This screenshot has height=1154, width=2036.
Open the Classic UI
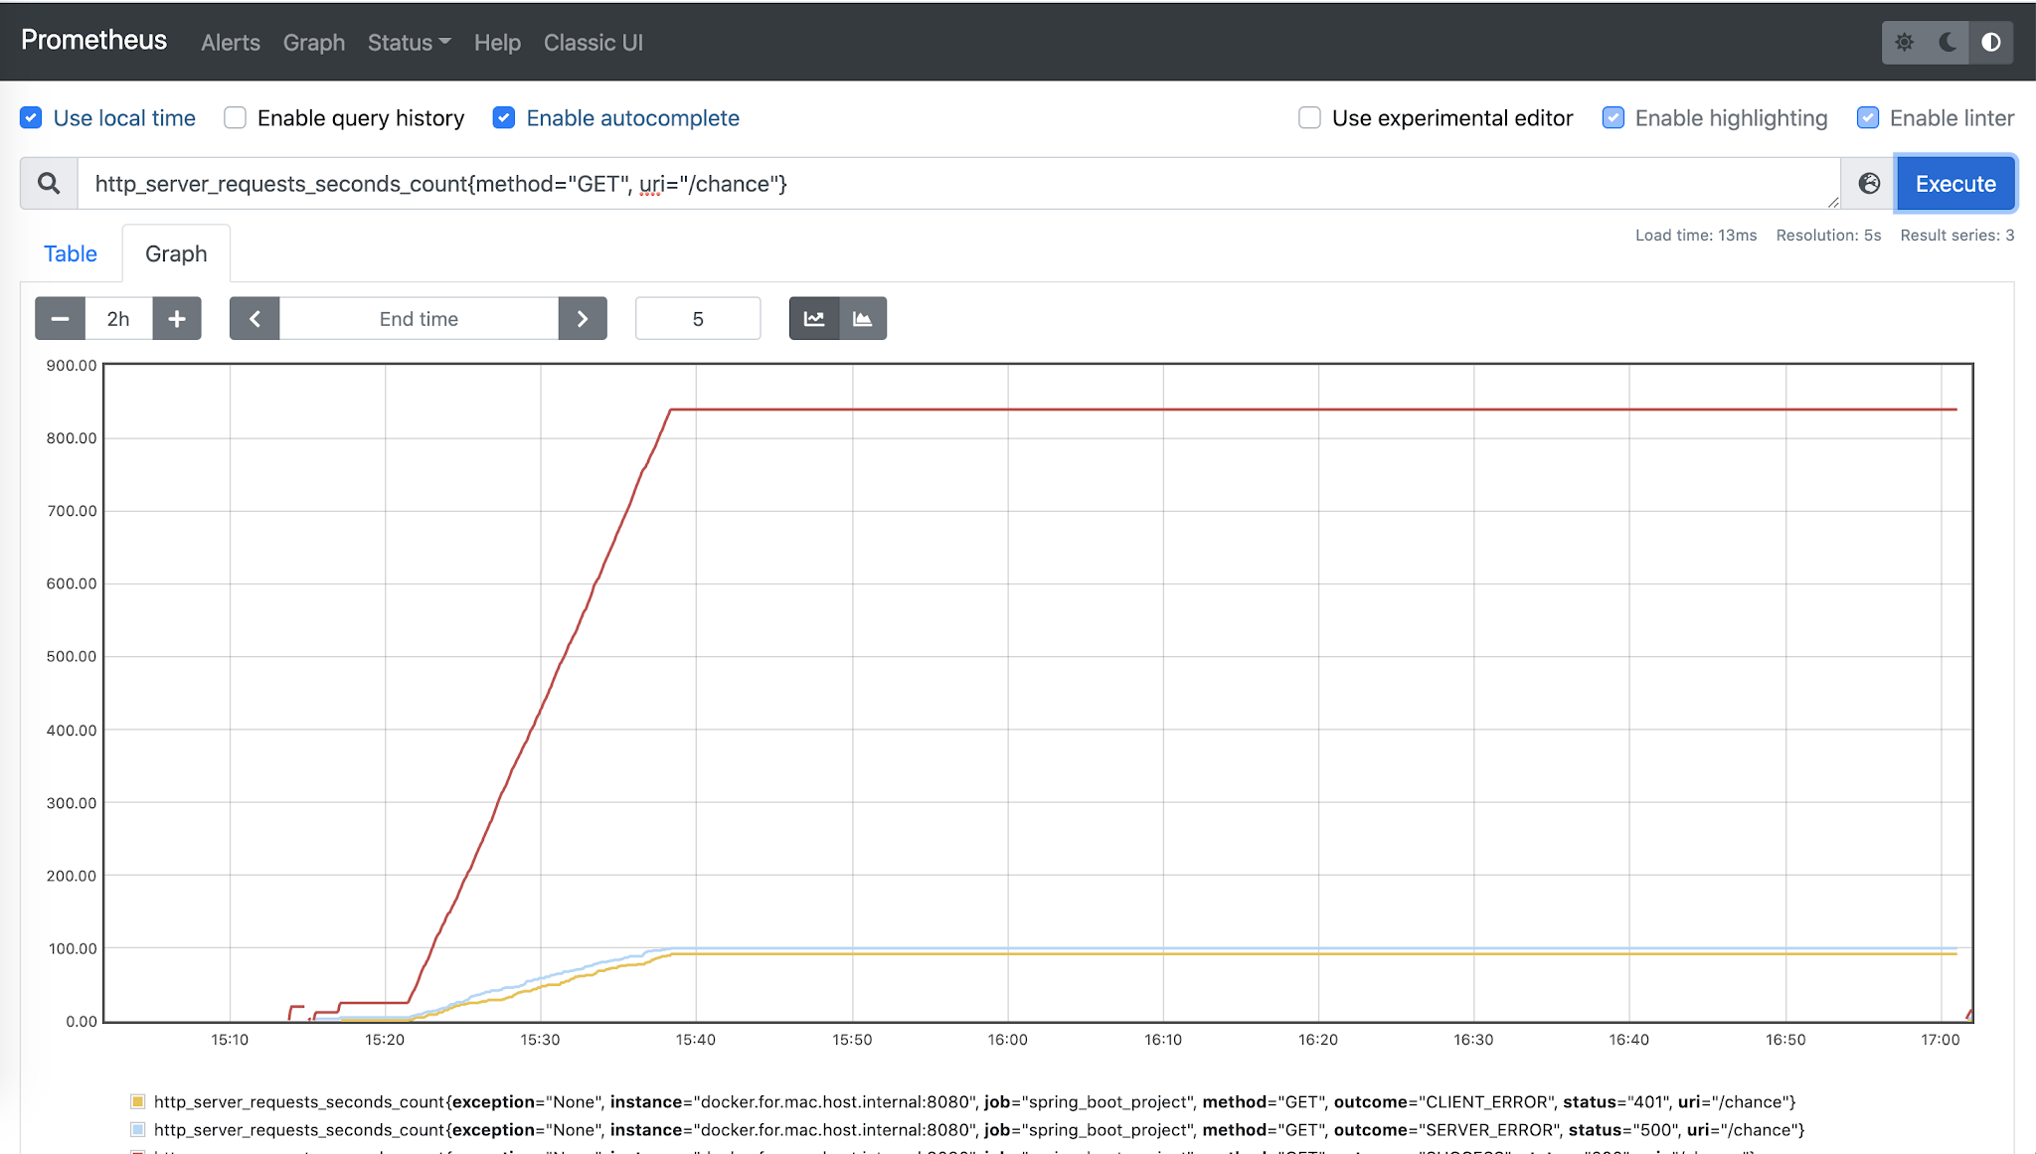592,43
